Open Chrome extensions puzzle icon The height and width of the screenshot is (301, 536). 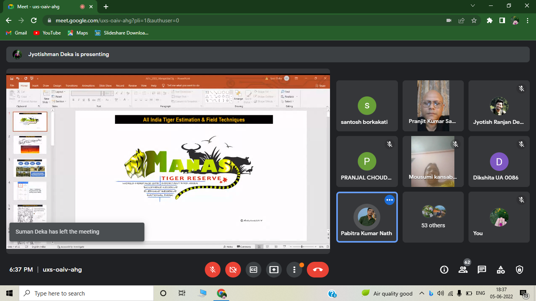(489, 20)
